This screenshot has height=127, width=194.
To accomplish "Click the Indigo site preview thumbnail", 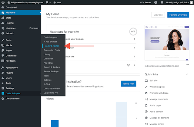I will [x=167, y=43].
